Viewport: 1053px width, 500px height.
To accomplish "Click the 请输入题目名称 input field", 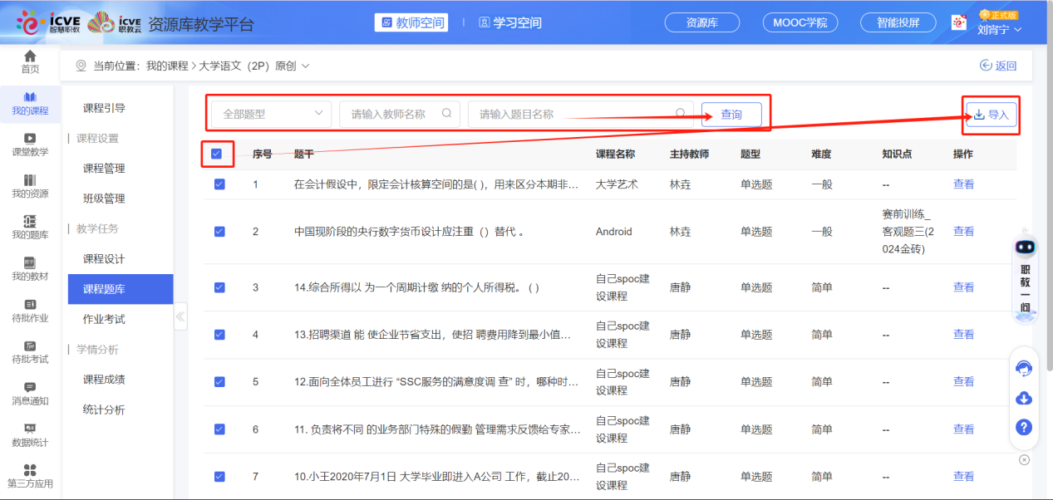I will pos(573,115).
